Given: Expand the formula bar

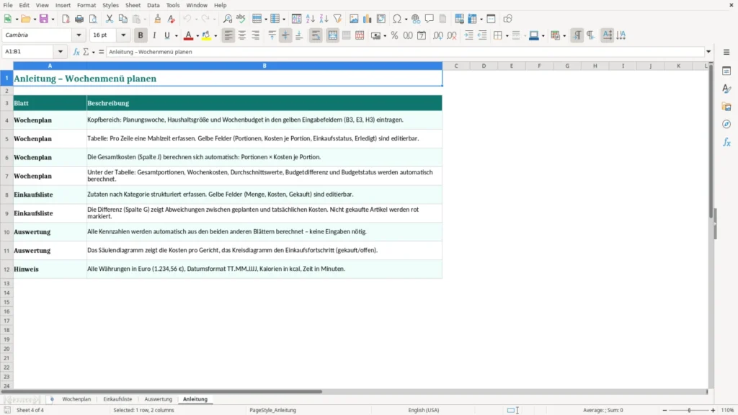Looking at the screenshot, I should (x=708, y=52).
